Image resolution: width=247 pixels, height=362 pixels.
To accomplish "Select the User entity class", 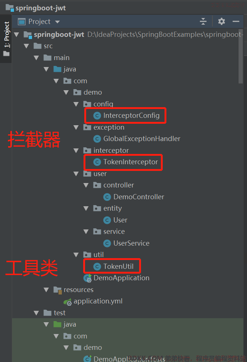I will (x=115, y=220).
